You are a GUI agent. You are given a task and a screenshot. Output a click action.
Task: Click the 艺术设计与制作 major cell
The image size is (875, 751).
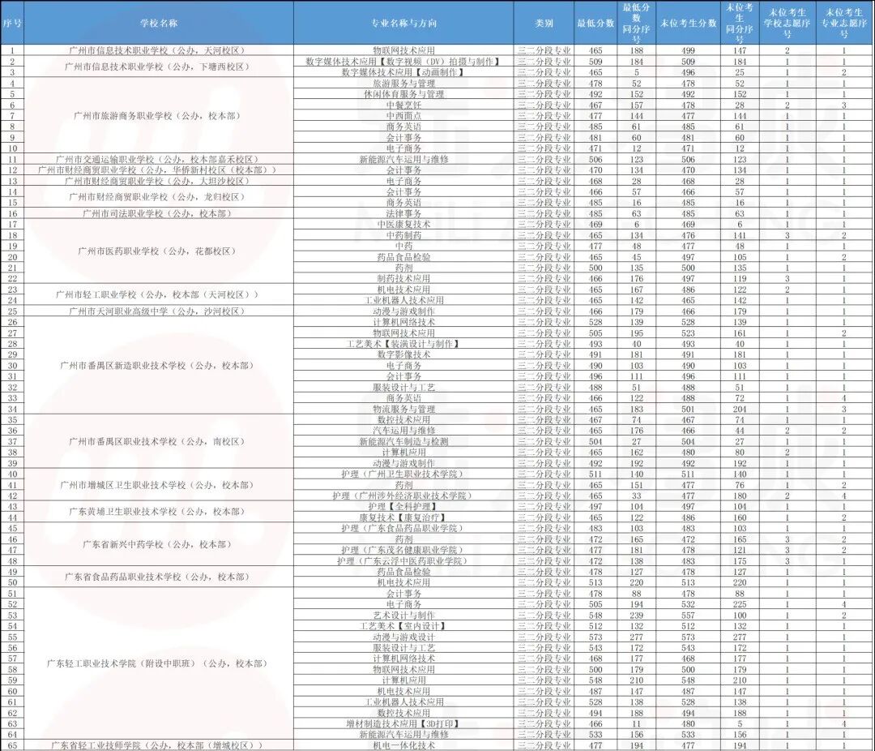pos(404,616)
